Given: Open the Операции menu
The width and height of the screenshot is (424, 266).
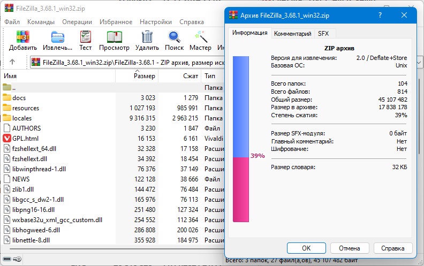Looking at the screenshot, I should click(77, 22).
